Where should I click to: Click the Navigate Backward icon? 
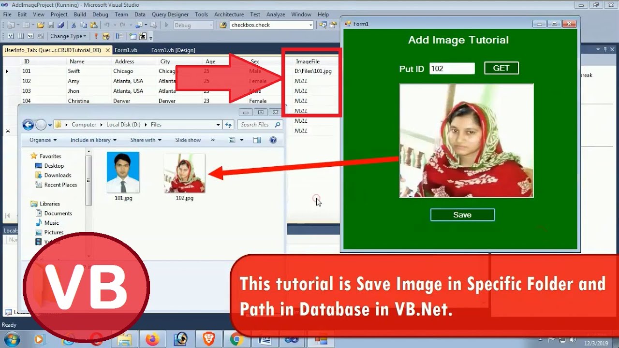[x=139, y=25]
